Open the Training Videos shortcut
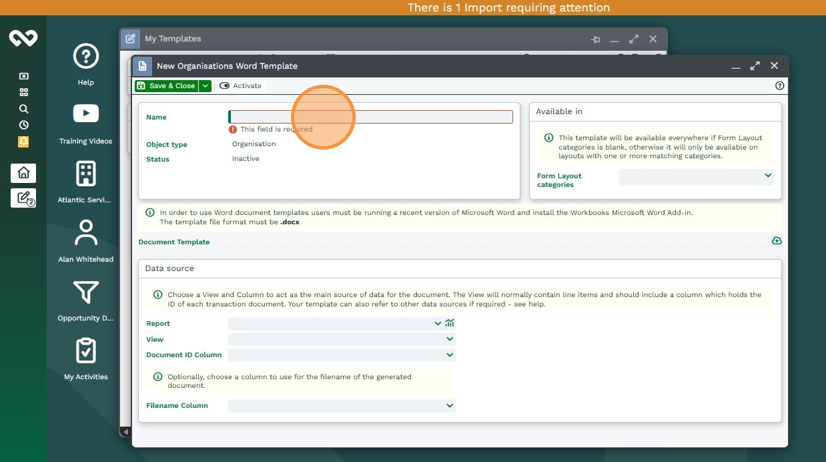Image resolution: width=826 pixels, height=462 pixels. pos(85,124)
